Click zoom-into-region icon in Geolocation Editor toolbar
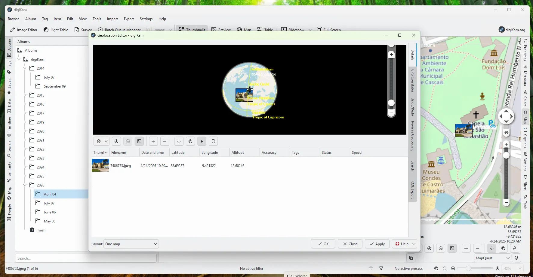 coord(190,141)
